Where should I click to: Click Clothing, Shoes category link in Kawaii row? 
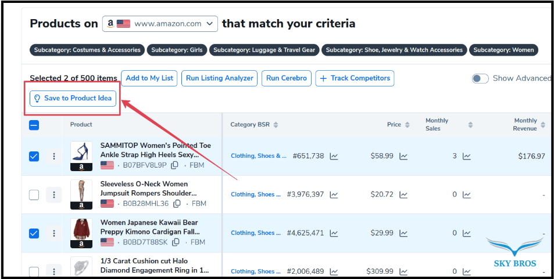pyautogui.click(x=256, y=233)
